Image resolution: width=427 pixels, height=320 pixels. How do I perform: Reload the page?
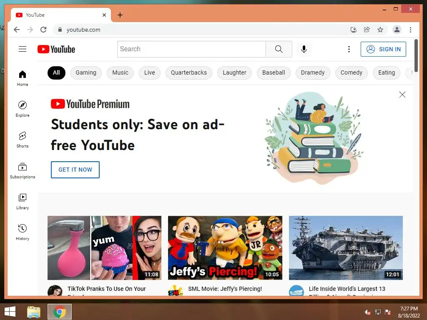click(x=43, y=30)
